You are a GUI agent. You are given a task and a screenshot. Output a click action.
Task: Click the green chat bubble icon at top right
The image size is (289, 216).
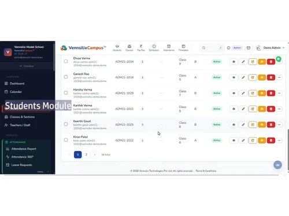click(279, 59)
